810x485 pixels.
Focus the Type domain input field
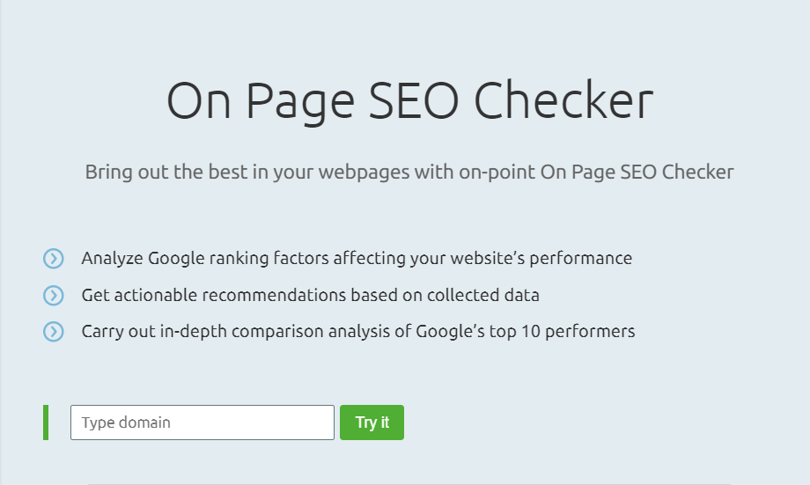[x=202, y=423]
